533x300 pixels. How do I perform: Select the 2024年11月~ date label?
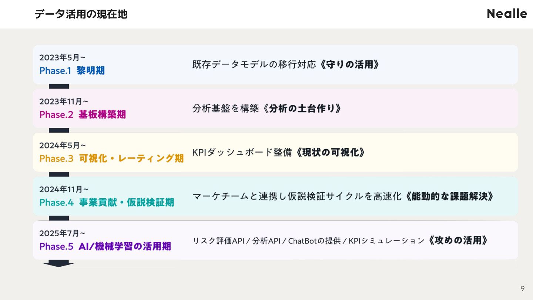(64, 189)
